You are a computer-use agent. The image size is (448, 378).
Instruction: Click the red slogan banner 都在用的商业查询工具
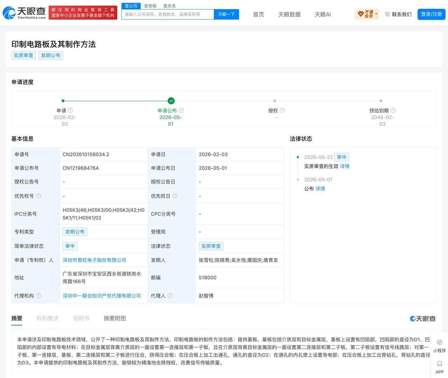[83, 13]
